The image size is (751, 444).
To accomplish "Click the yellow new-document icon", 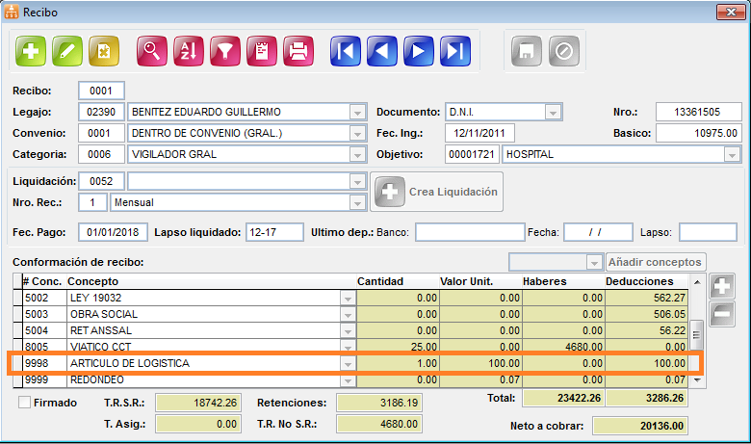I will click(104, 51).
